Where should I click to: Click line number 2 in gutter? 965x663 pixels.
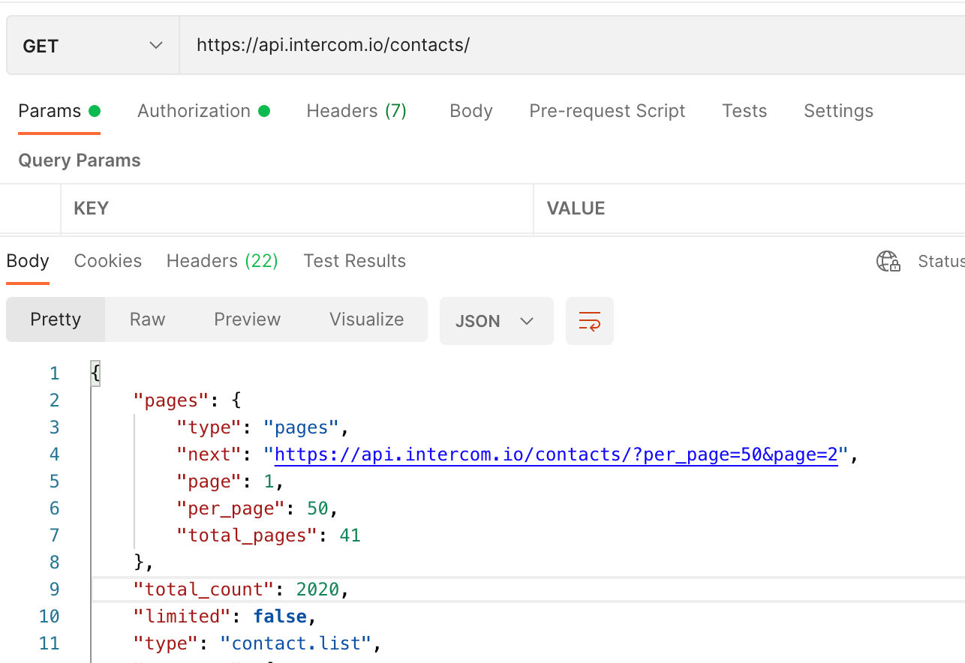pyautogui.click(x=53, y=400)
